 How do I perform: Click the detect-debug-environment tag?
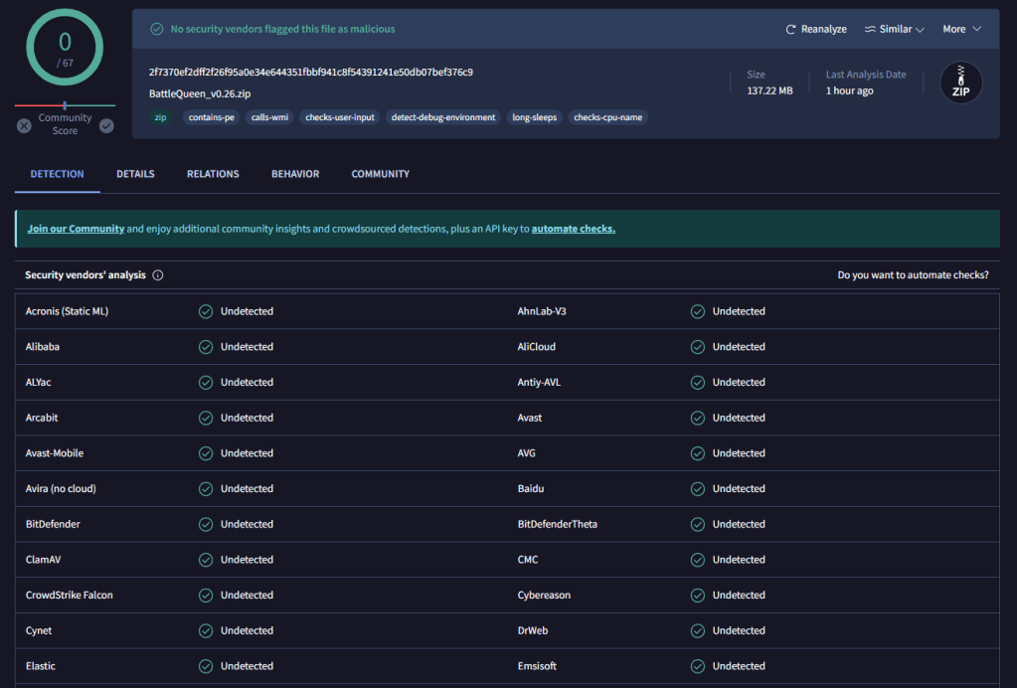point(443,117)
